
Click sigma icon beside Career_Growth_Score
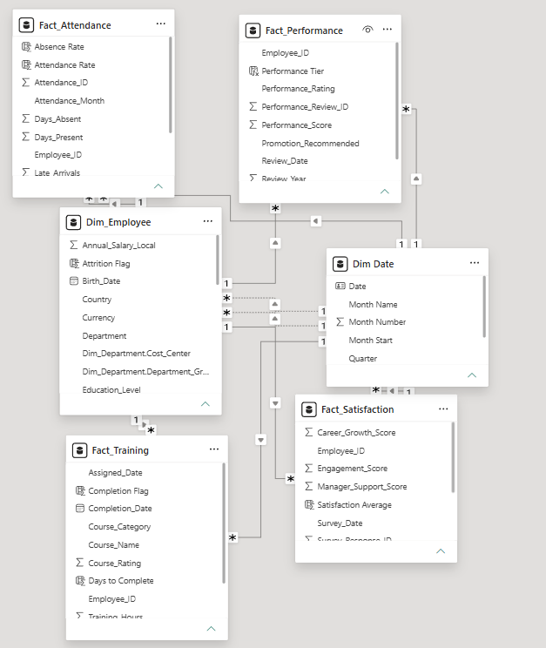(x=309, y=432)
